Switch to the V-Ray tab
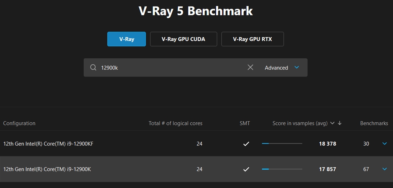The width and height of the screenshot is (393, 188). [x=127, y=39]
